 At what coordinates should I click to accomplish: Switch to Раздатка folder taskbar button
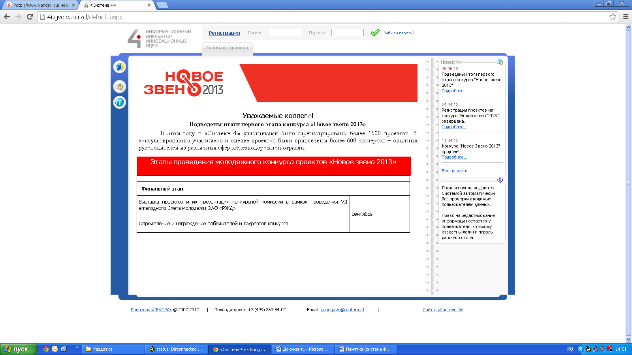[113, 349]
